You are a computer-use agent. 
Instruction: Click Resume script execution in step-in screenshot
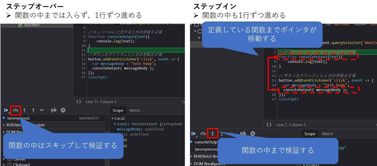tap(194, 134)
